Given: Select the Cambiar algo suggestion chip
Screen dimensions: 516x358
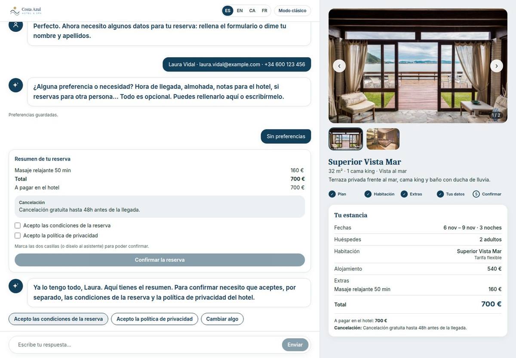Looking at the screenshot, I should (x=222, y=319).
